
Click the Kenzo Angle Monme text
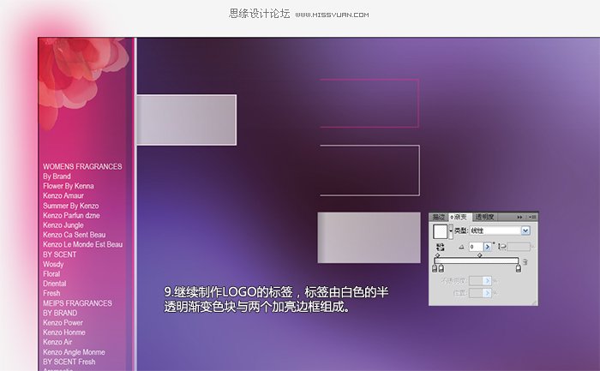click(74, 352)
